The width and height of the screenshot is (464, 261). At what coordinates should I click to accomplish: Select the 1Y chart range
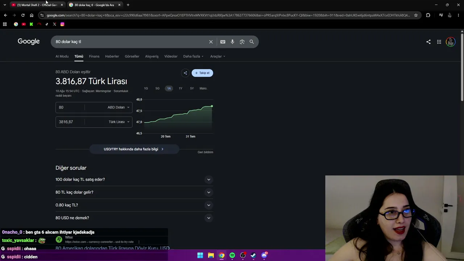click(x=181, y=88)
